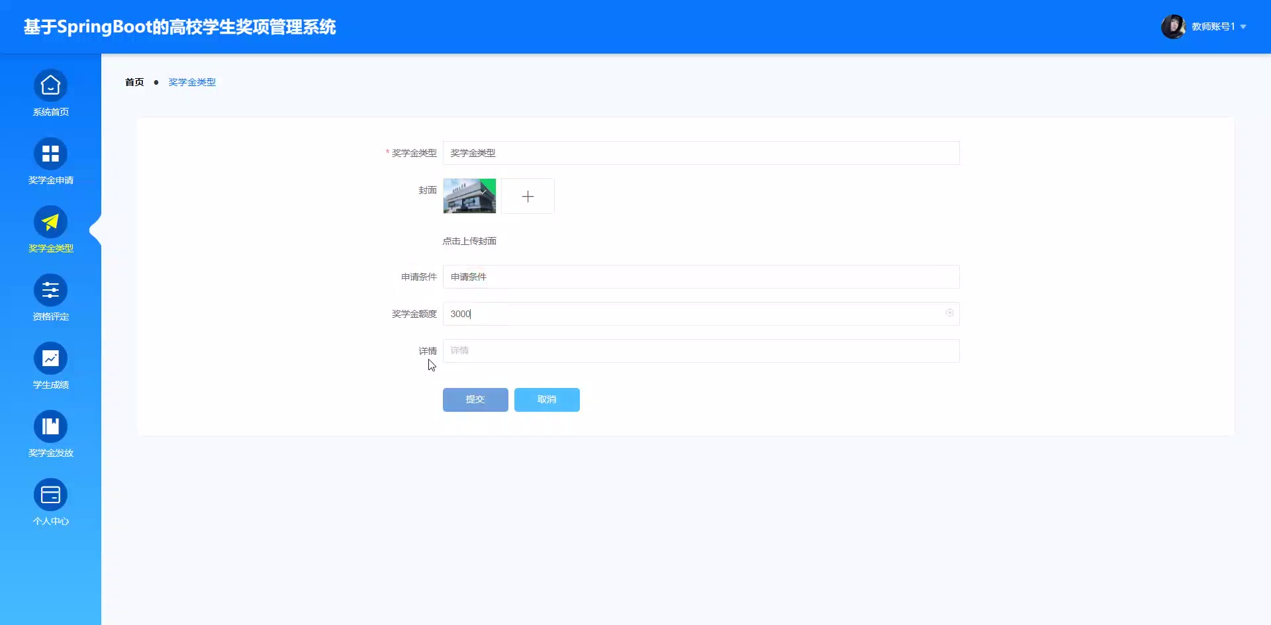The image size is (1271, 625).
Task: Focus the 奖学金类型 input field
Action: click(x=701, y=153)
